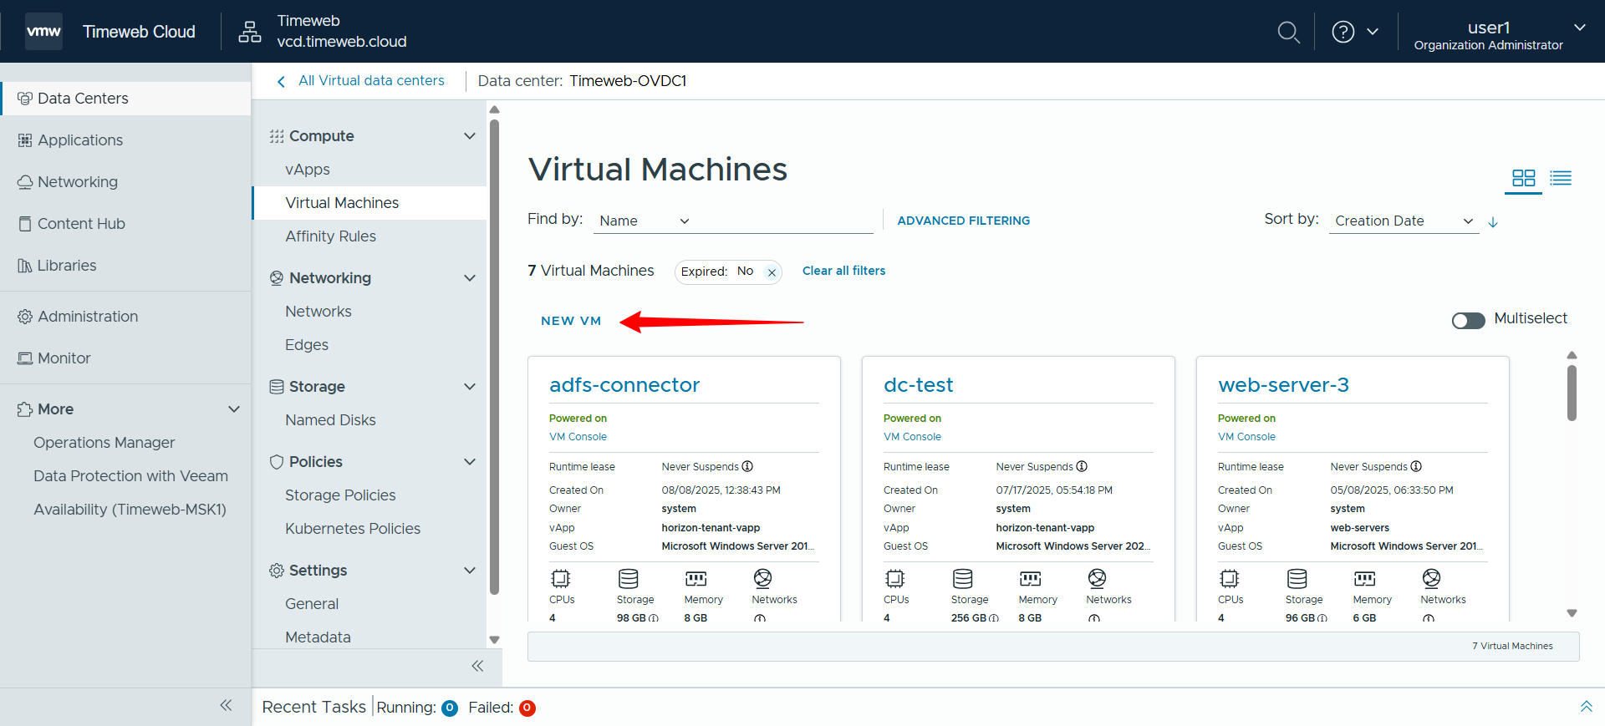Collapse the main left sidebar double chevron

tap(226, 705)
